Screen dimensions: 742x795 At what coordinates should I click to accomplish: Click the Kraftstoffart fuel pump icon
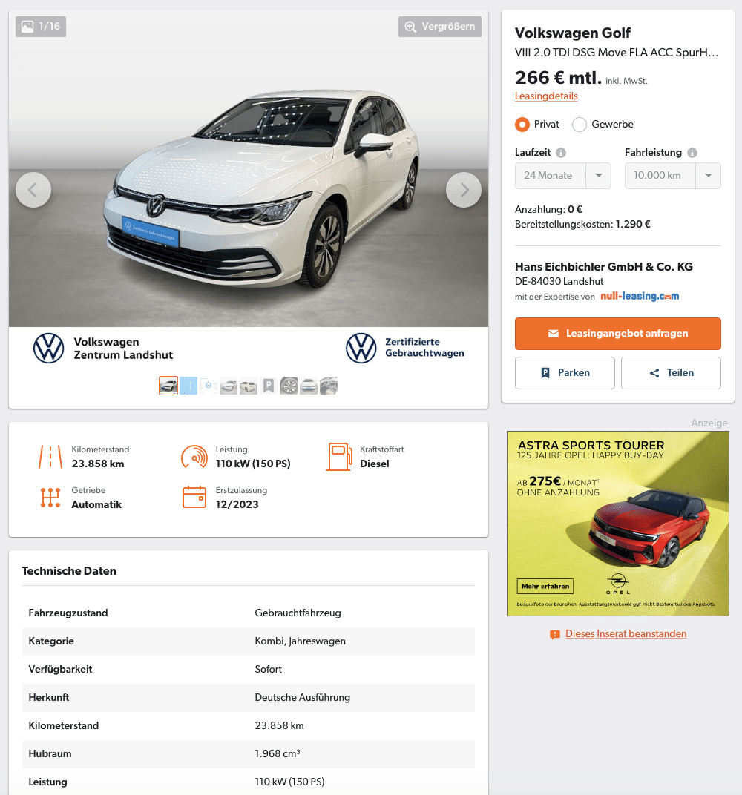[x=339, y=457]
